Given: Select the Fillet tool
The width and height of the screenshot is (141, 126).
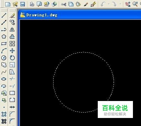Looking at the screenshot, I should 12,121.
